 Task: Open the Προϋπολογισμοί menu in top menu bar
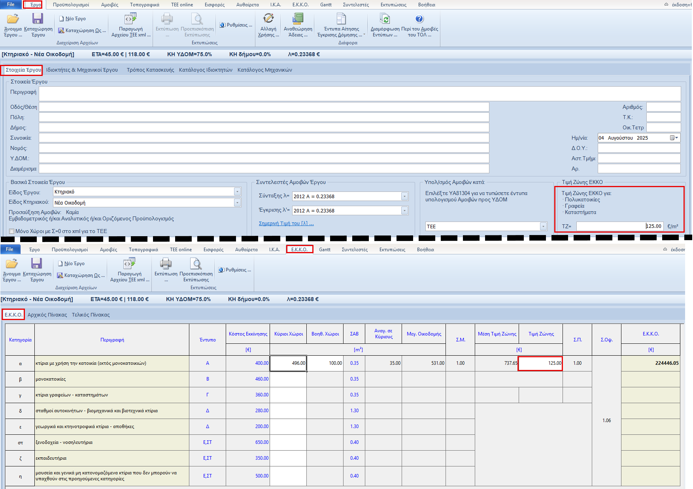(71, 5)
